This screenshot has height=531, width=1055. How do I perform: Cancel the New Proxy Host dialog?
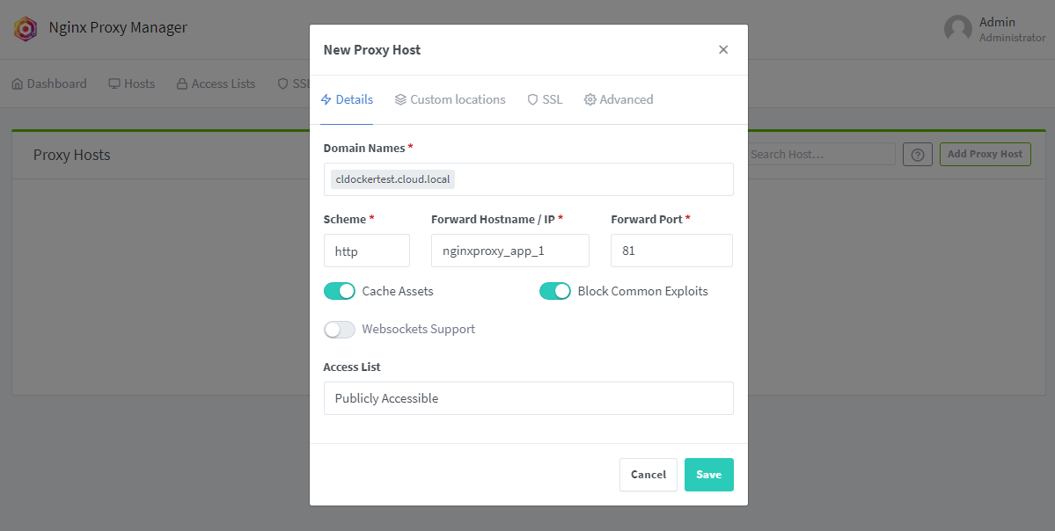tap(648, 474)
